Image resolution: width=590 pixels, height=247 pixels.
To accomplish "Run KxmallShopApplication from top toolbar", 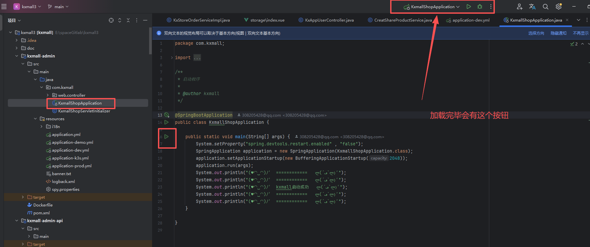I will coord(469,7).
